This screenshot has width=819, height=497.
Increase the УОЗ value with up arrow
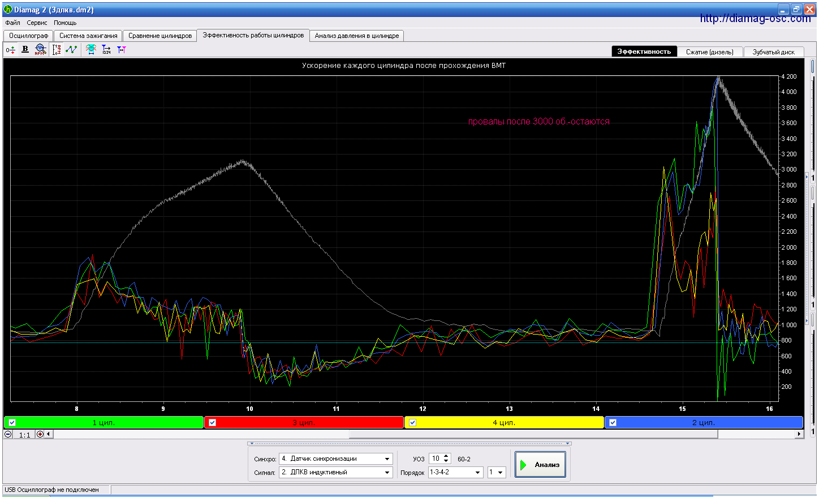[446, 456]
